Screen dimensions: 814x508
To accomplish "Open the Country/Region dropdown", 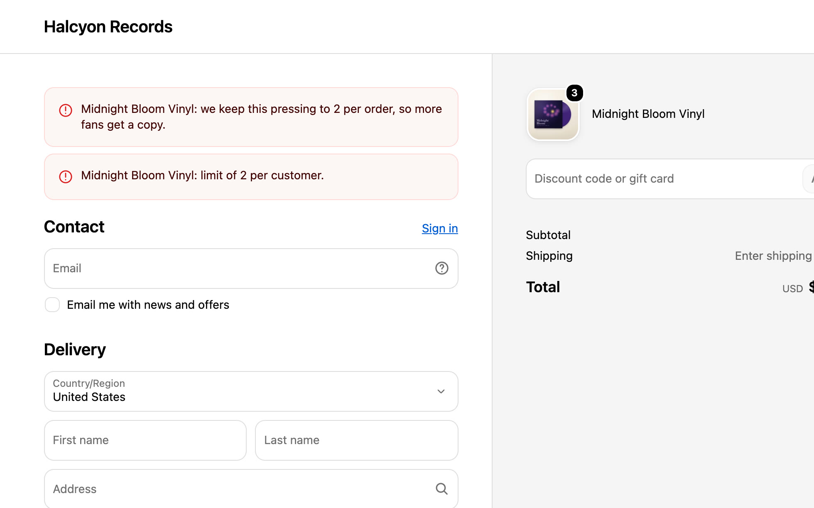I will [251, 391].
